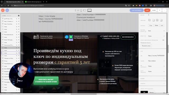Open Rel nofollow dropdown
This screenshot has width=169, height=95.
(156, 66)
